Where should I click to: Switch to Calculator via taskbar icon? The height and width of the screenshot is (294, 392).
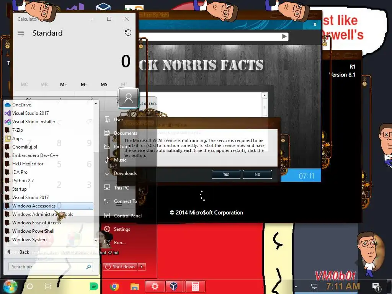coord(195,286)
